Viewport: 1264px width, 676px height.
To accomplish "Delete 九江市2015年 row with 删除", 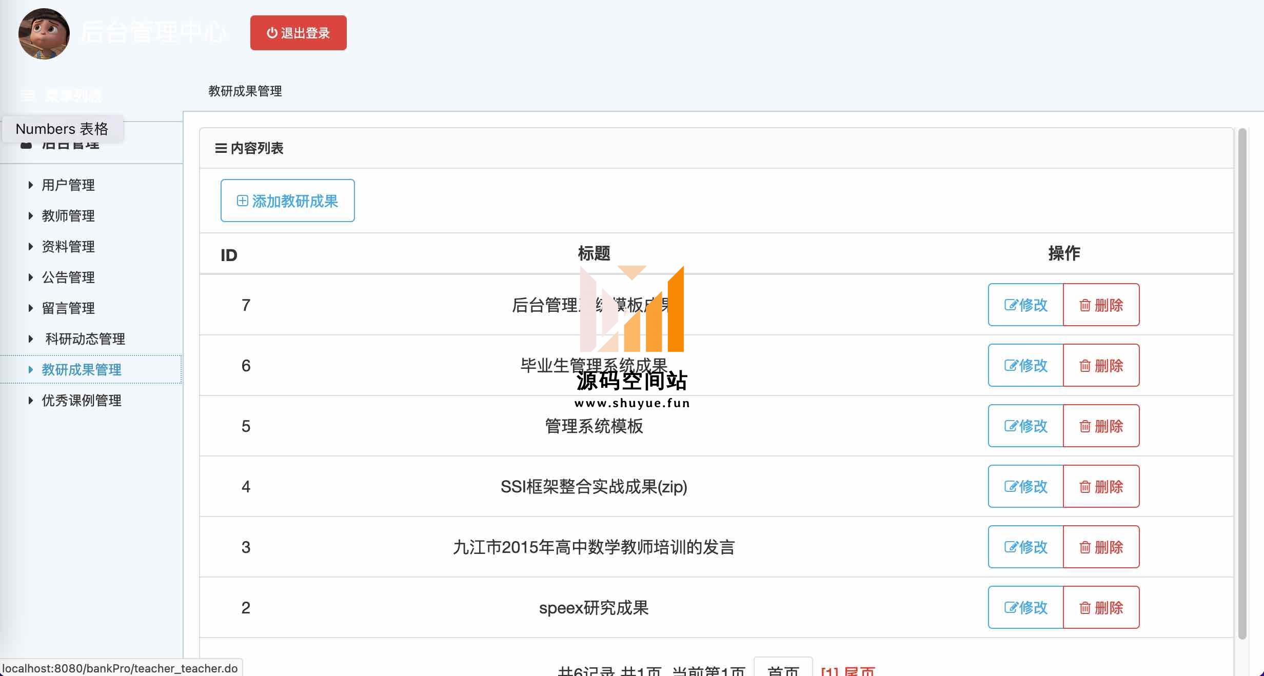I will pos(1101,547).
